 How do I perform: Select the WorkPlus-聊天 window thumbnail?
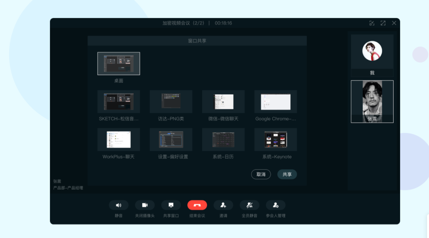pyautogui.click(x=119, y=140)
